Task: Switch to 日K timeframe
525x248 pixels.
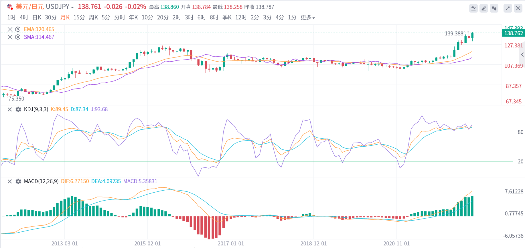Action: pyautogui.click(x=37, y=18)
